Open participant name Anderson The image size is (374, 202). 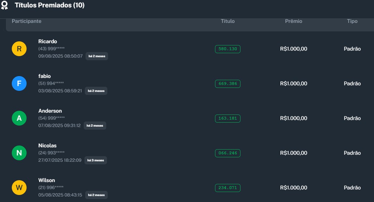click(50, 111)
